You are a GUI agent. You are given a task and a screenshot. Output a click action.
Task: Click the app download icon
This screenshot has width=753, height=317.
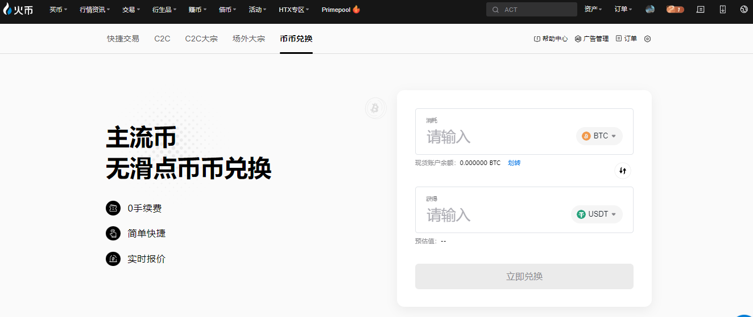coord(723,10)
